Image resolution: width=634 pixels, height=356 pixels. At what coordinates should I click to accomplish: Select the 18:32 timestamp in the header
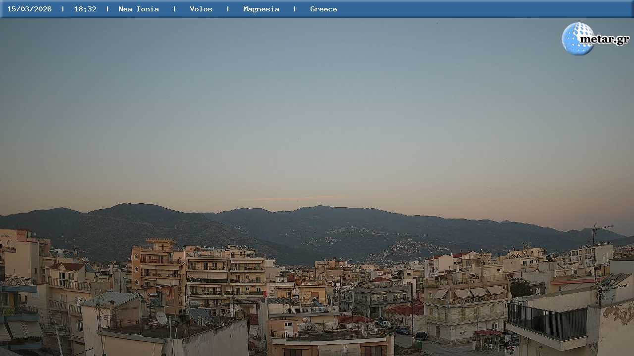tap(85, 9)
